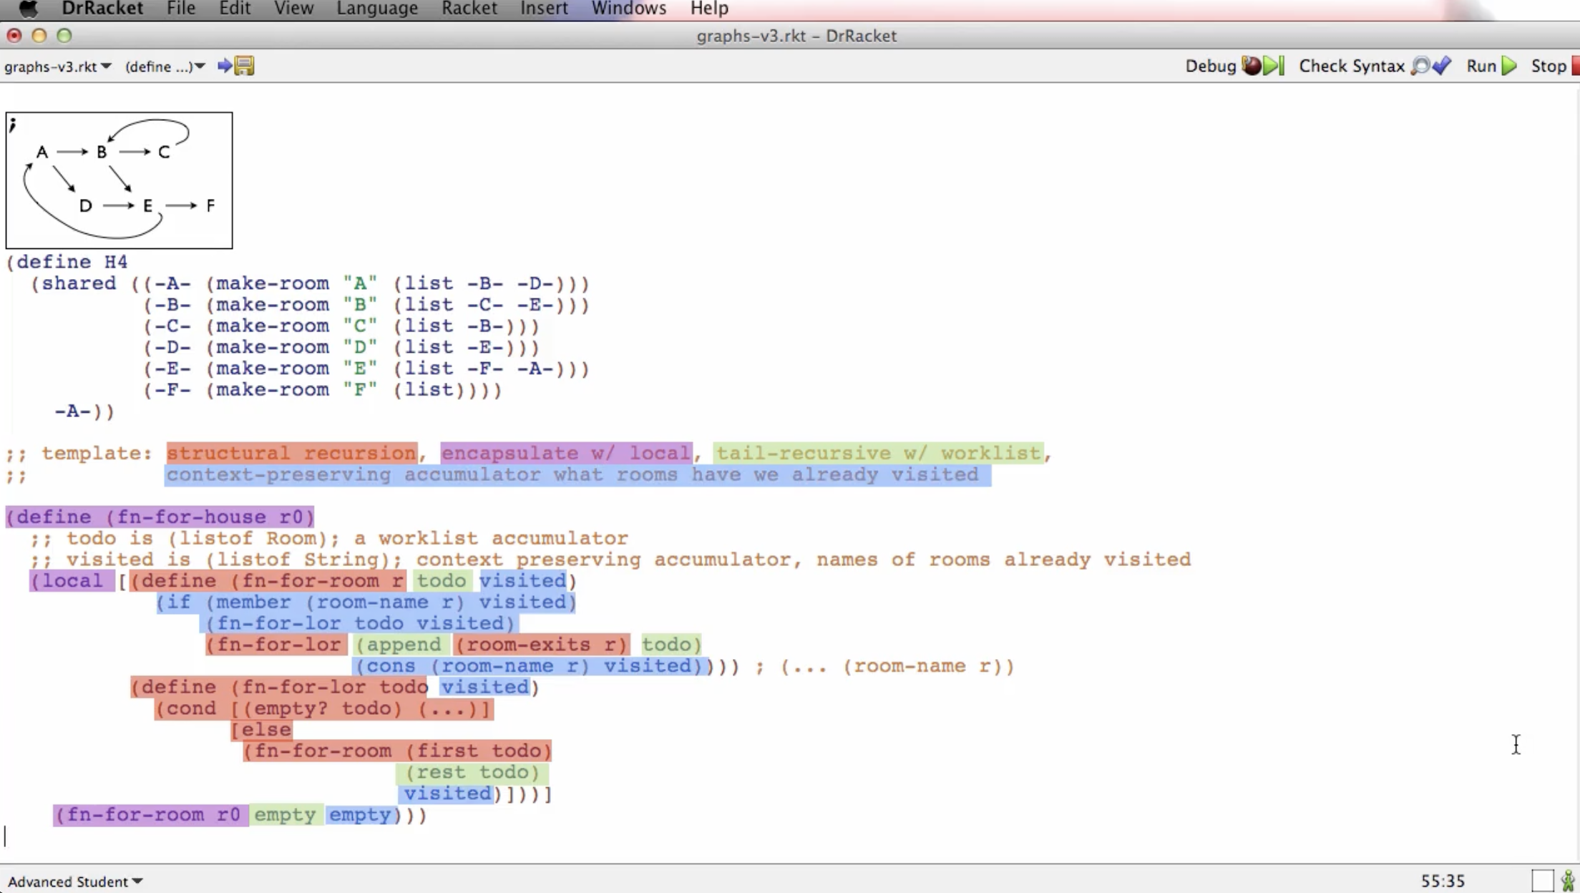Click the Run button label
The height and width of the screenshot is (893, 1580).
[1481, 66]
